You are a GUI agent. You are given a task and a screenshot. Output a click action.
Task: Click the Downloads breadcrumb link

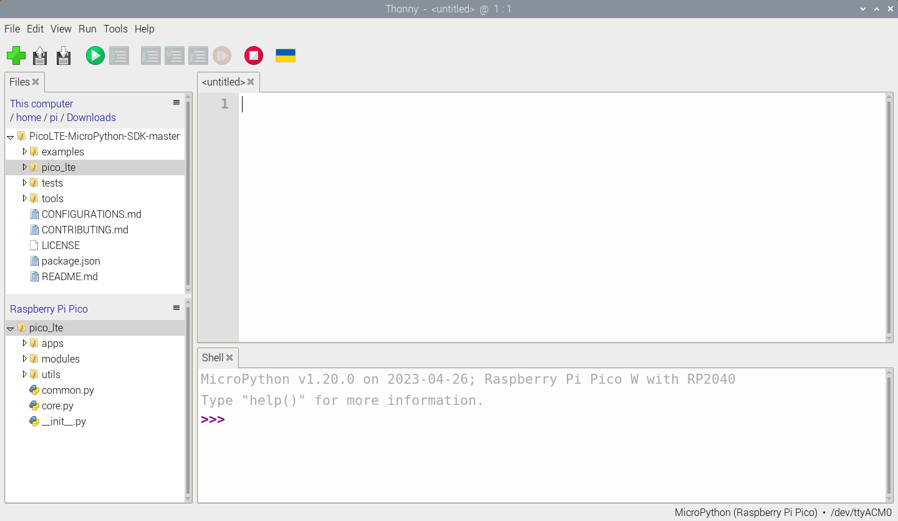point(91,117)
